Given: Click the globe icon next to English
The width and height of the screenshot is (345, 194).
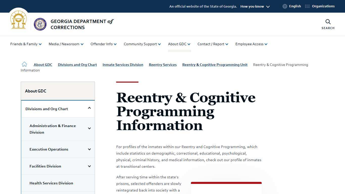Looking at the screenshot, I should click(285, 6).
